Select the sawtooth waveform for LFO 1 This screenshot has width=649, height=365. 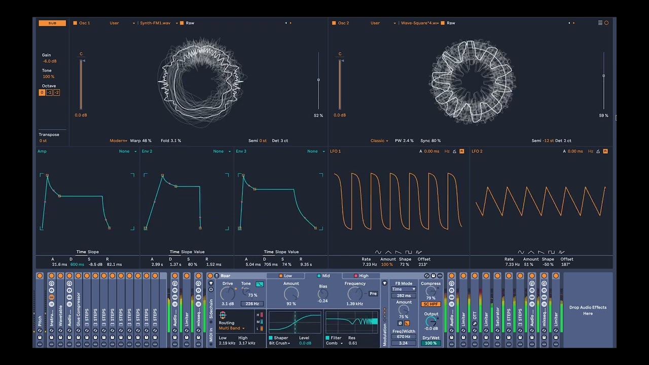pos(399,252)
